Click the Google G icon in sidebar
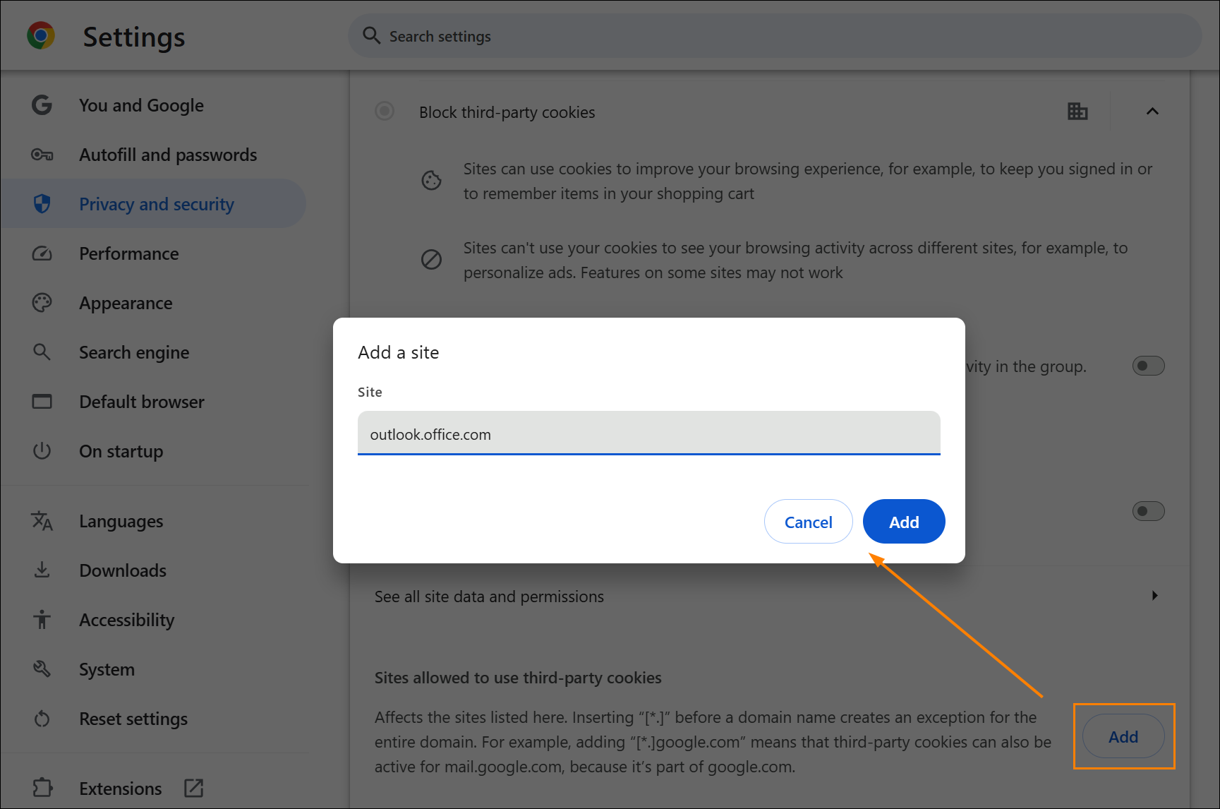 42,105
